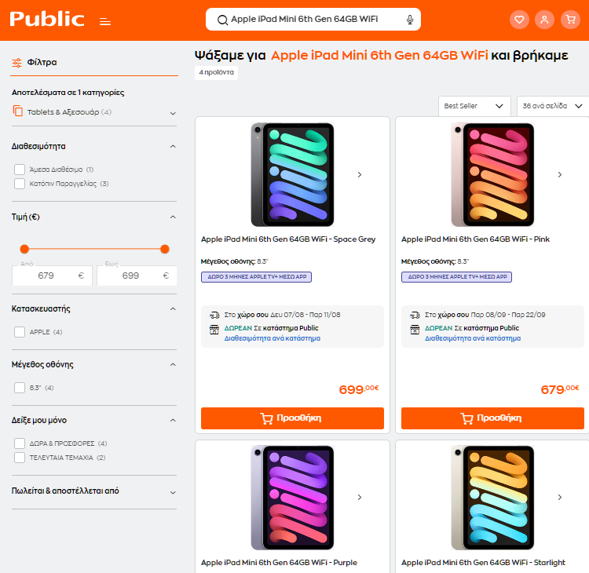Click delivery truck icon on Space Grey card

(x=214, y=315)
